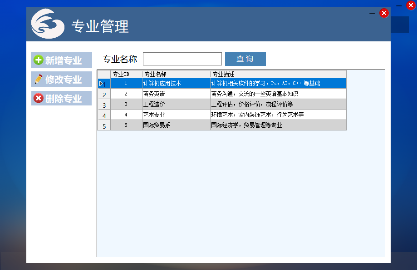Click the ID cell of the 艺术专业 row
The width and height of the screenshot is (417, 270).
tap(126, 115)
